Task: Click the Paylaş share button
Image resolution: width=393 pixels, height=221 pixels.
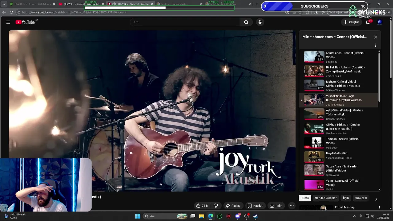Action: click(233, 206)
